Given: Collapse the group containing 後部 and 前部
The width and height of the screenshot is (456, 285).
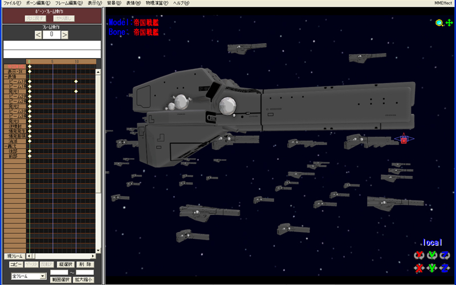Looking at the screenshot, I should 6,146.
